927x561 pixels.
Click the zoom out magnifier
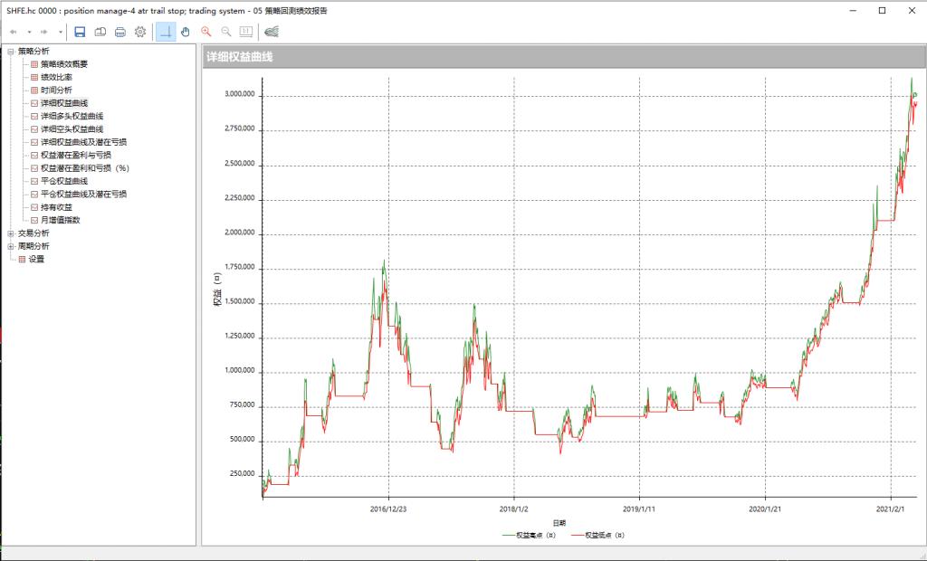point(225,32)
